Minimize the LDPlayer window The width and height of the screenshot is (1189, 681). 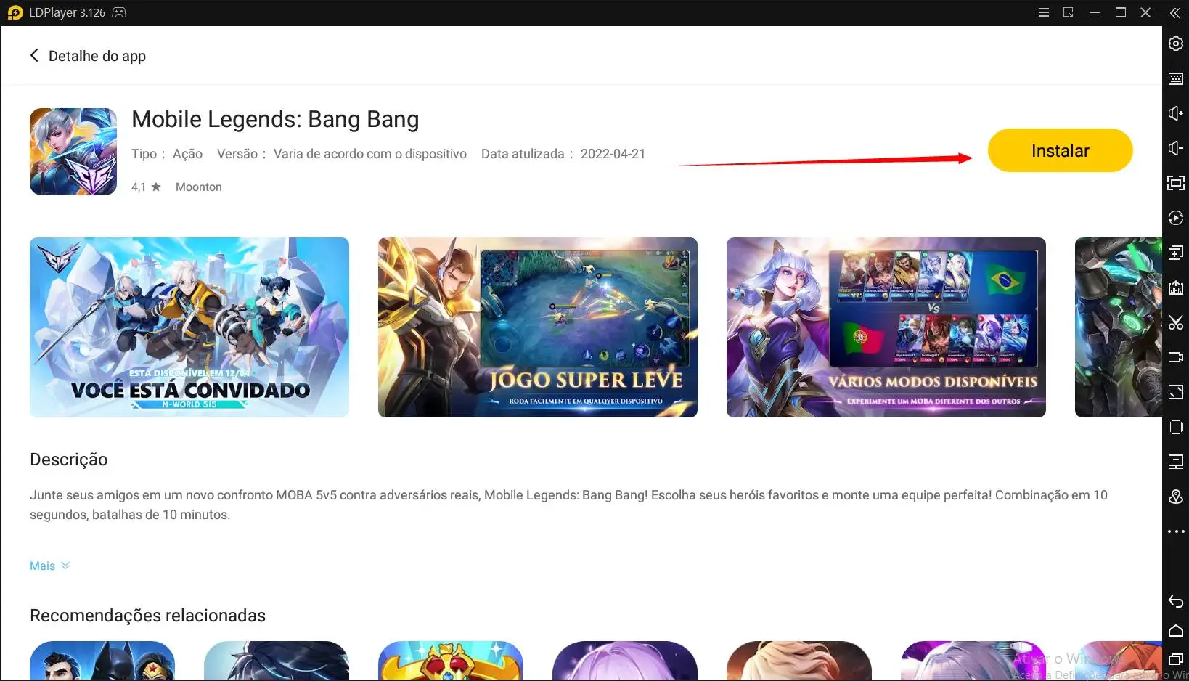tap(1095, 12)
